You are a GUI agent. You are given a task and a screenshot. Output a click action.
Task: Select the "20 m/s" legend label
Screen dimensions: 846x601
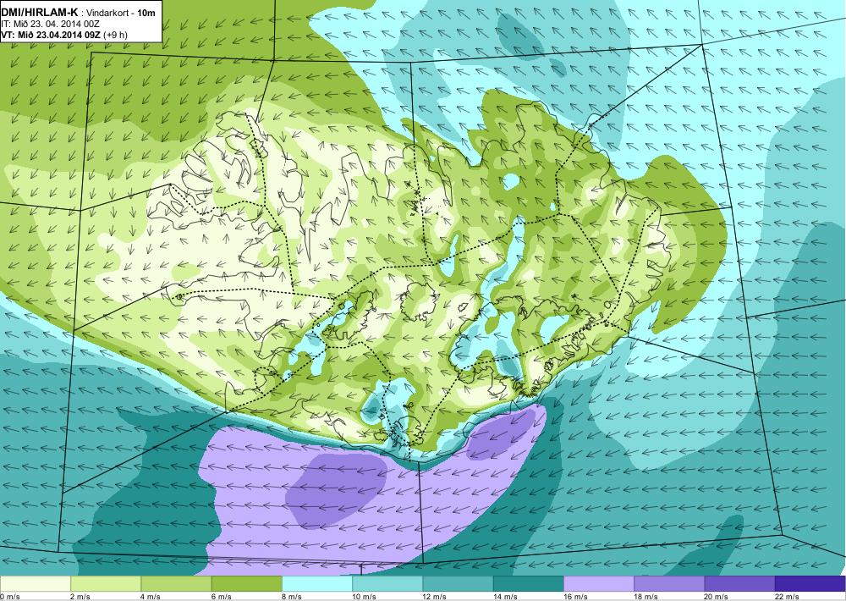[717, 597]
